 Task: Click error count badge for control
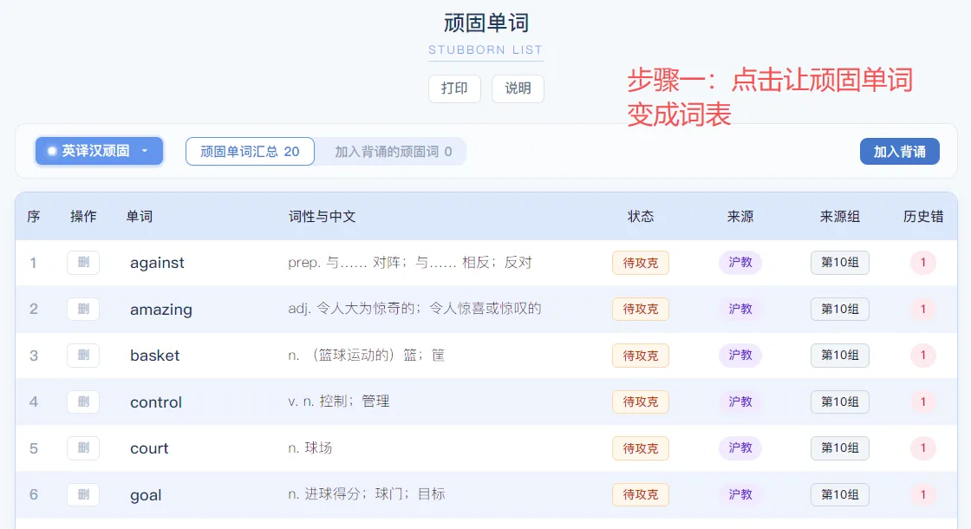pyautogui.click(x=922, y=402)
